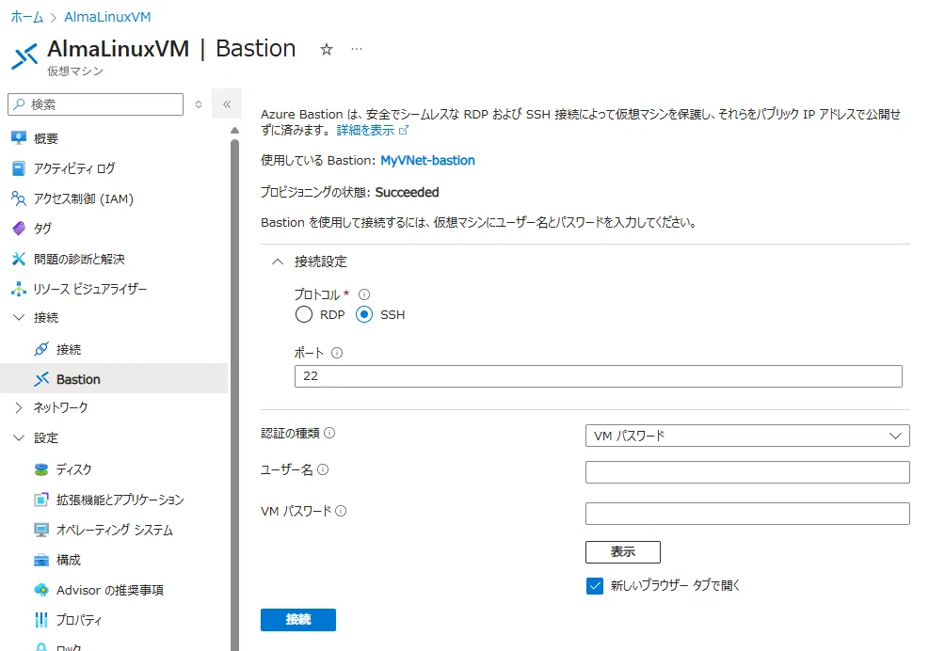Go to ホーム breadcrumb link
The image size is (945, 651).
[27, 17]
